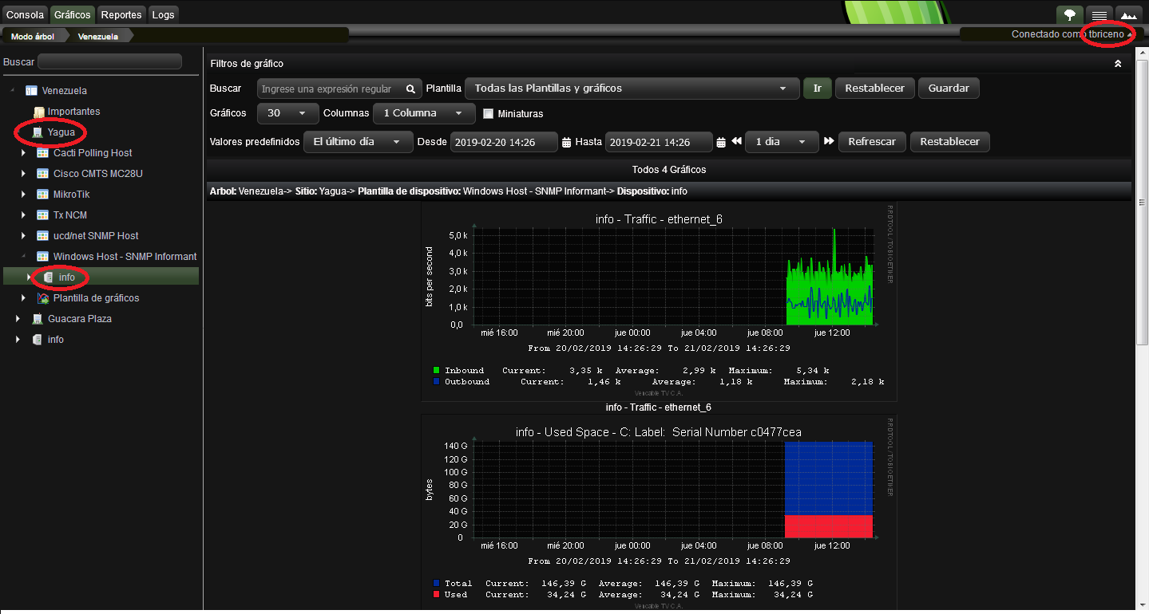1149x614 pixels.
Task: Switch to list view mode
Action: coord(1099,14)
